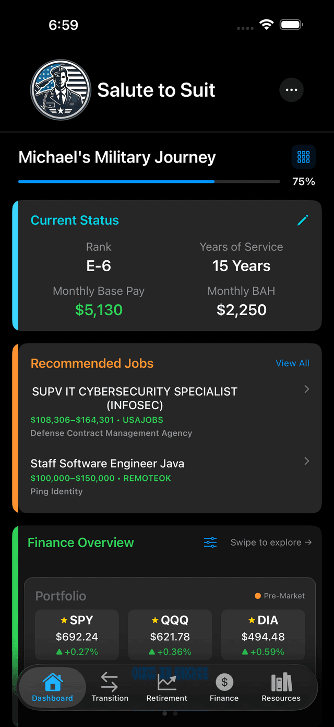Open View All recommended jobs

click(292, 363)
